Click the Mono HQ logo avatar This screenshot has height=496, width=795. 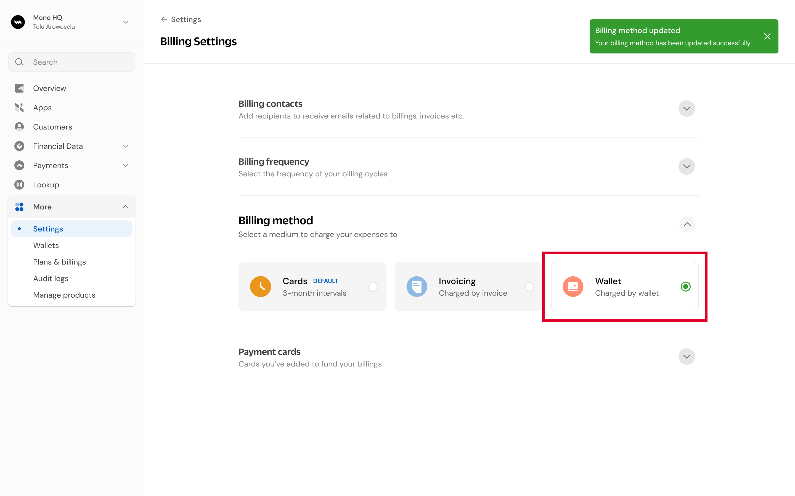tap(18, 22)
